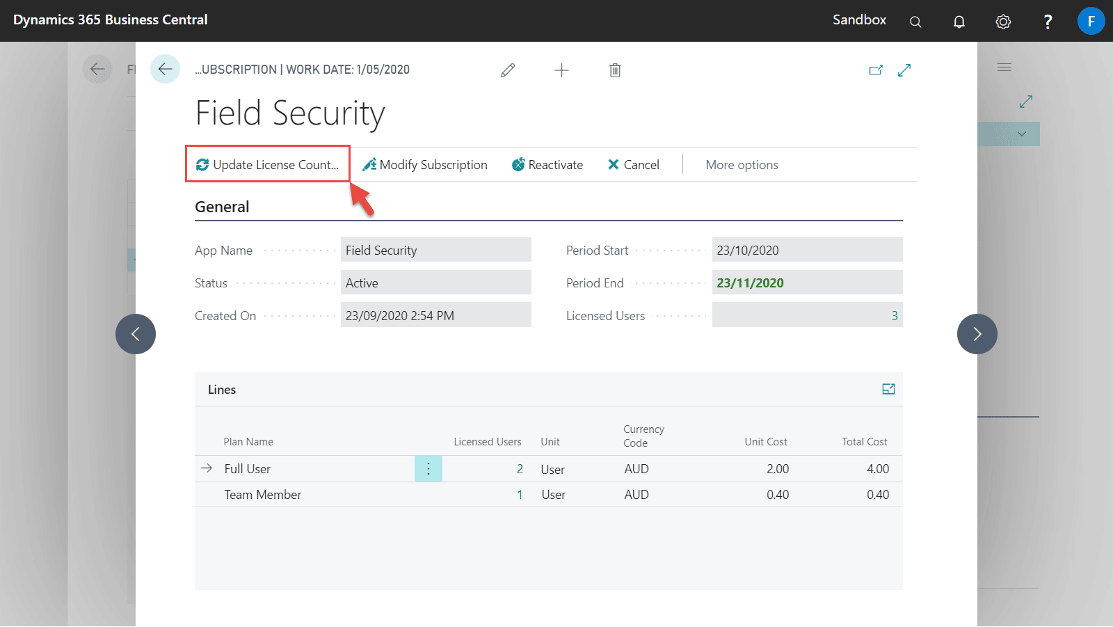Click Full User unit cost 2.00
This screenshot has height=627, width=1113.
pyautogui.click(x=778, y=469)
